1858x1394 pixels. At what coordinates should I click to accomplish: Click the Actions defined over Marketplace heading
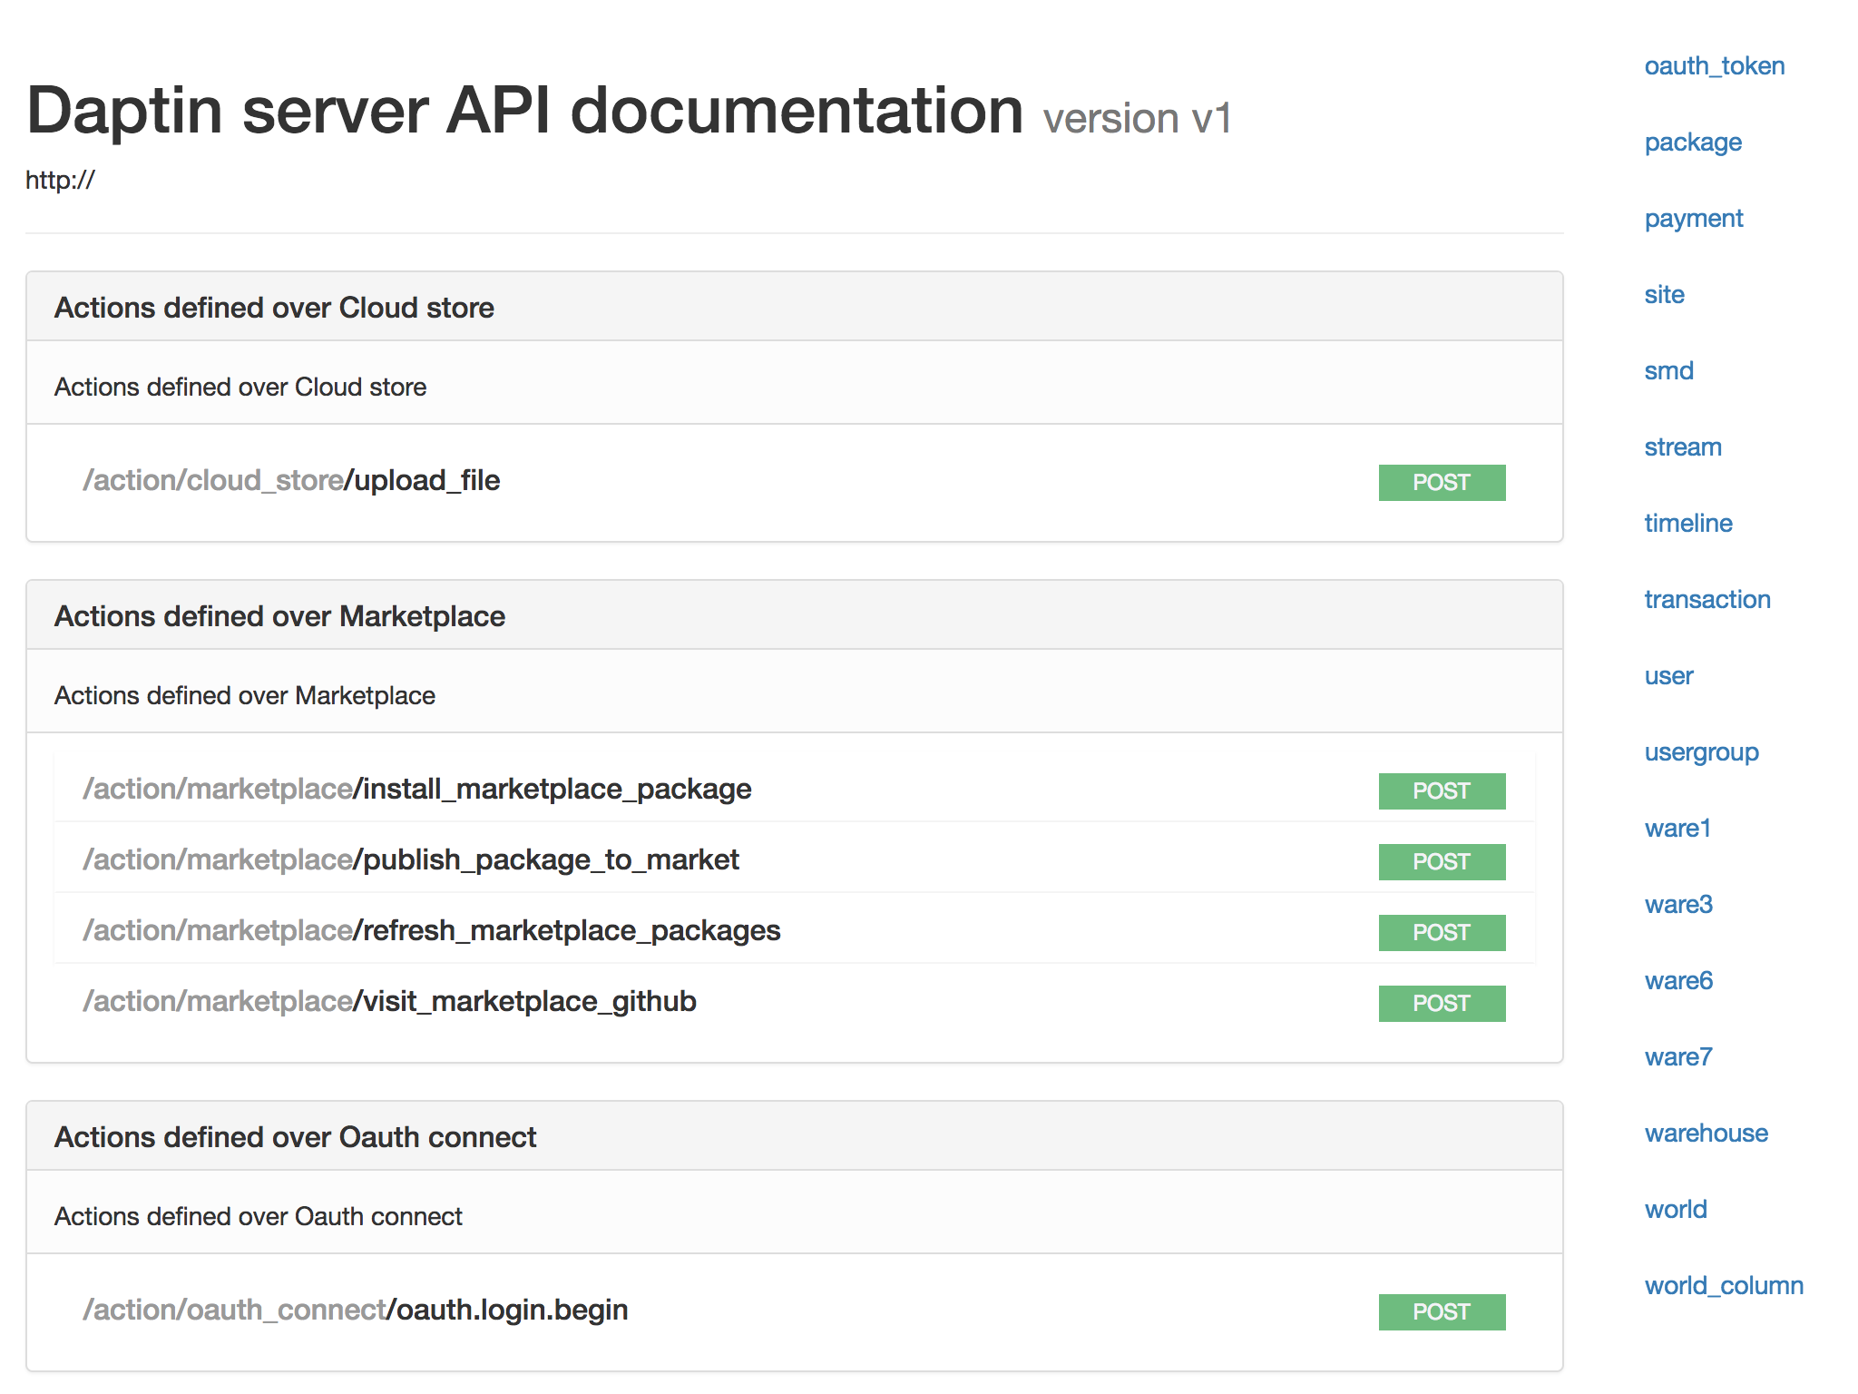pos(279,616)
